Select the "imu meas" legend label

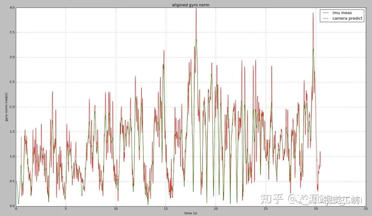coord(342,13)
